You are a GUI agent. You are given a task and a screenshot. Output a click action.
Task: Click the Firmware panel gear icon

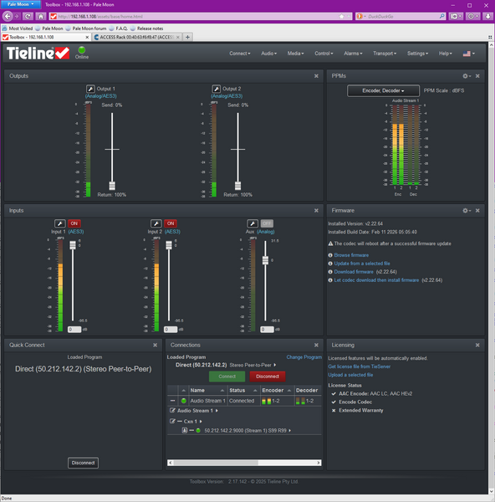point(467,210)
